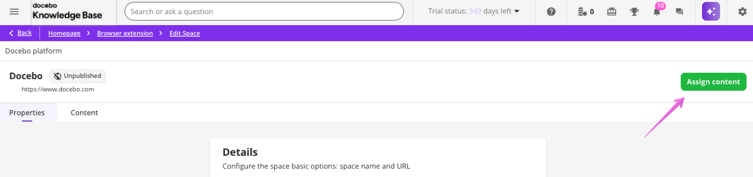Open the hamburger main menu
Viewport: 753px width, 177px height.
coord(14,12)
